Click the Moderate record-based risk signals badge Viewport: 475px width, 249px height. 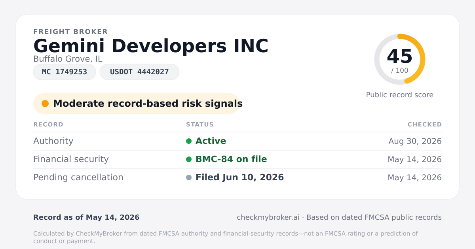tap(137, 104)
